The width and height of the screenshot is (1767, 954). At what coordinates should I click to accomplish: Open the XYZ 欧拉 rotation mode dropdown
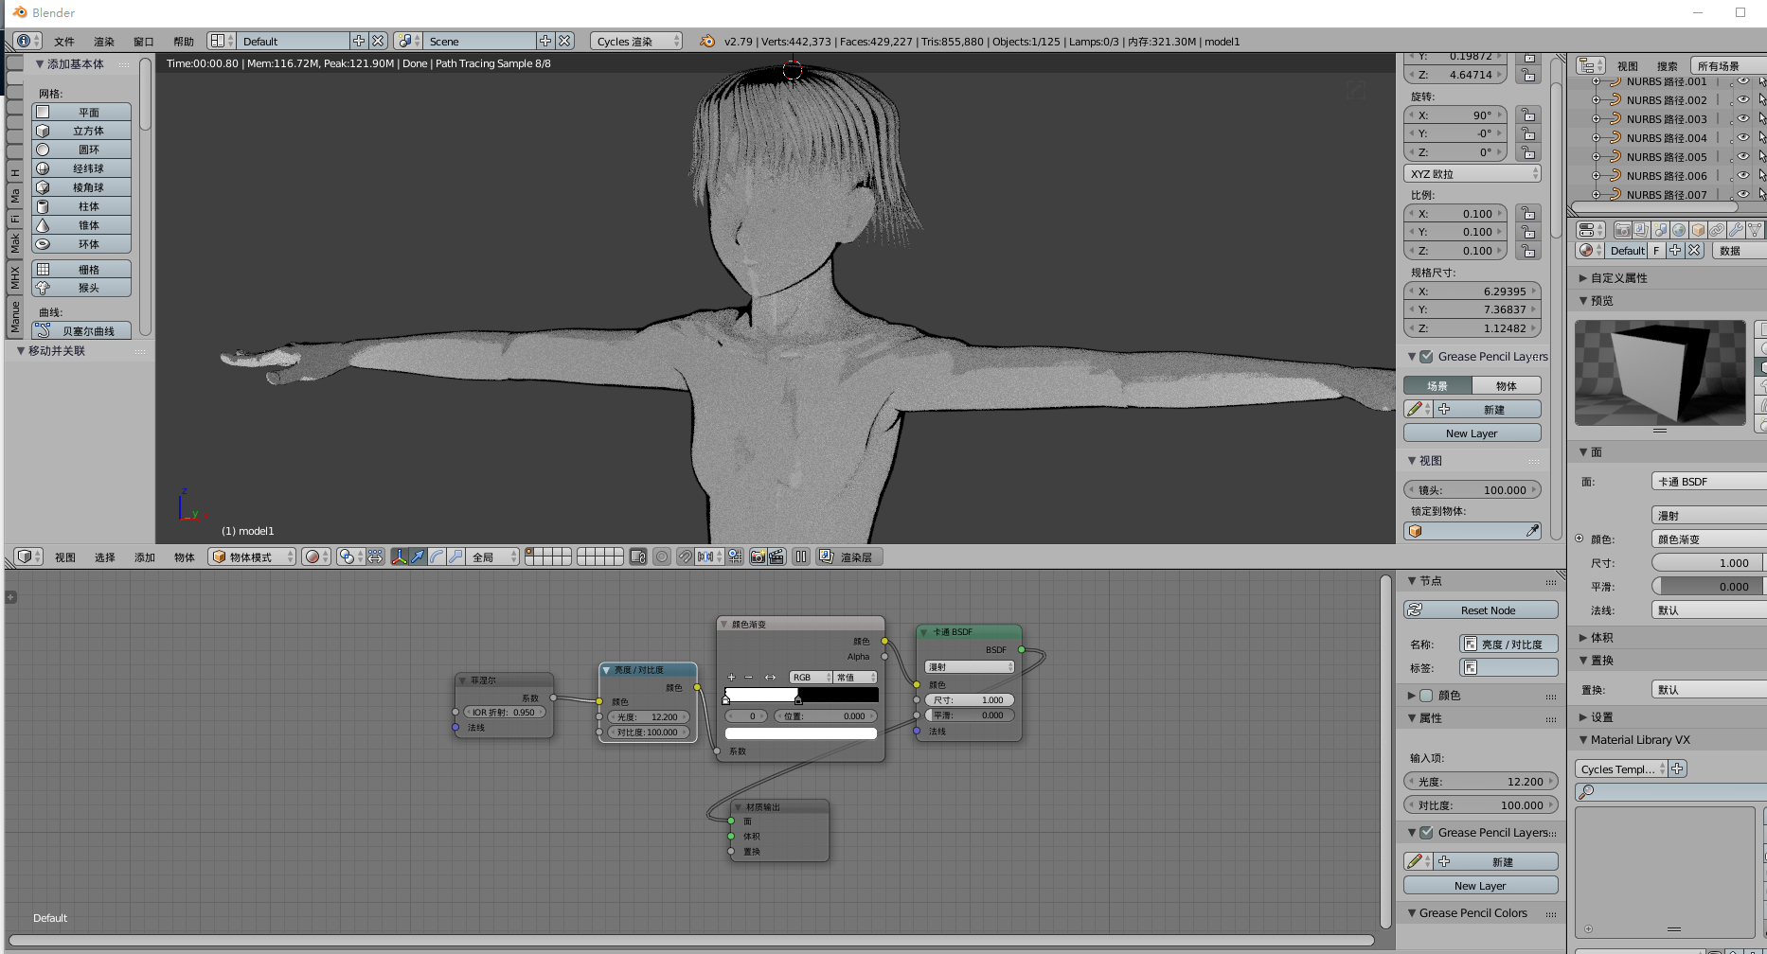(1472, 174)
